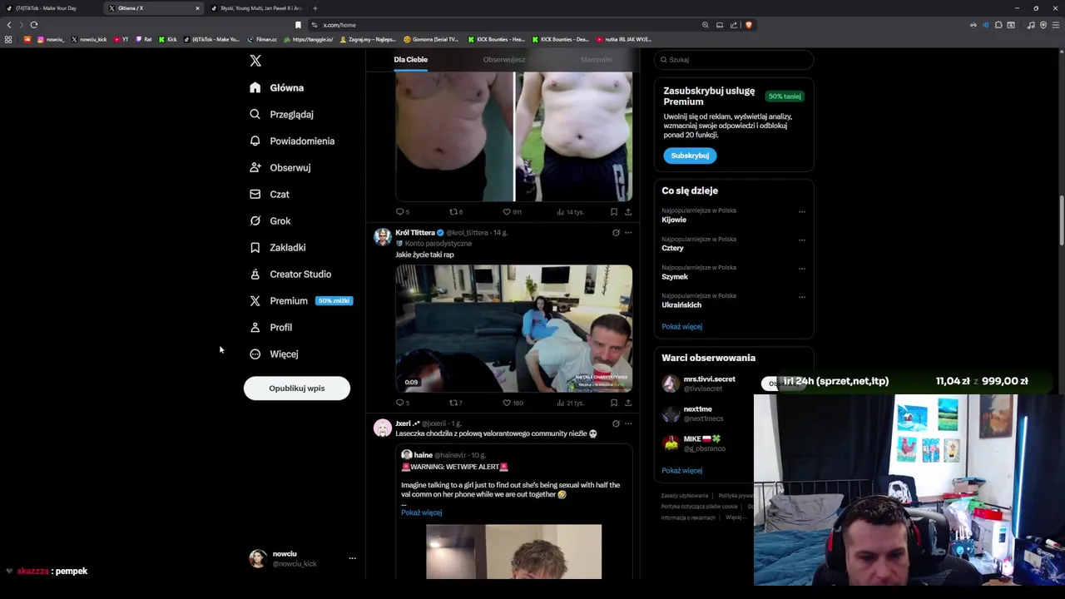The height and width of the screenshot is (599, 1065).
Task: Click Opublikuj wpis button
Action: point(297,388)
